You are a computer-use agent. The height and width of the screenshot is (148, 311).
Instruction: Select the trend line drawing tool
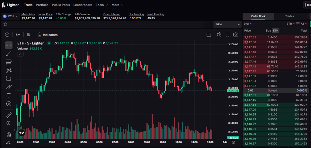click(x=9, y=54)
